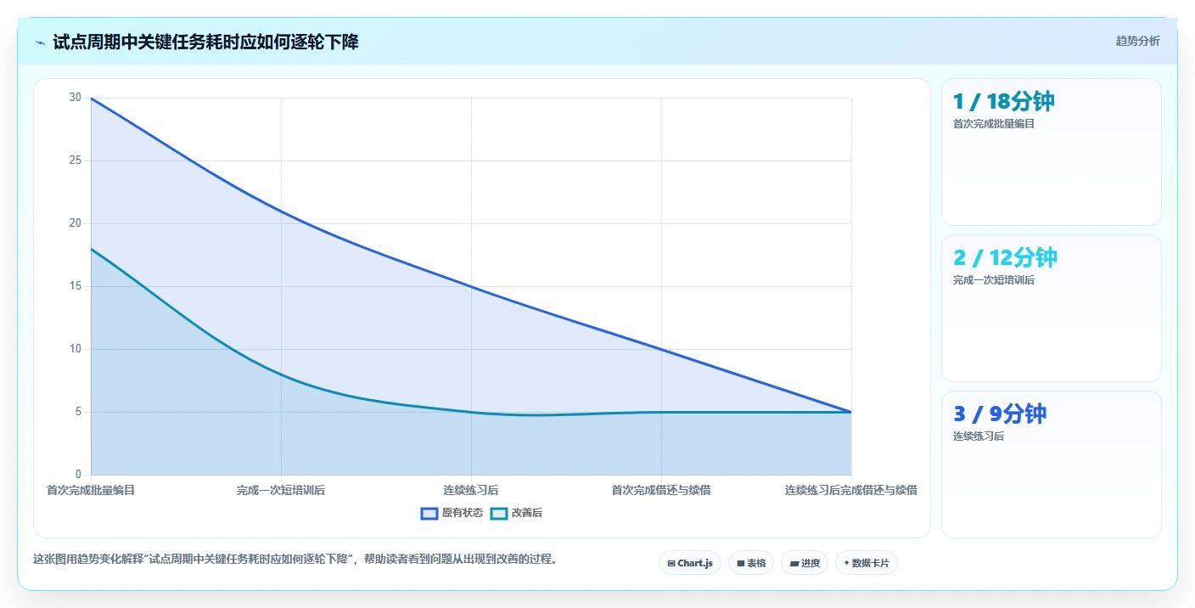Open the 3 / 9分钟 data card
Viewport: 1195px width, 608px height.
(1052, 464)
